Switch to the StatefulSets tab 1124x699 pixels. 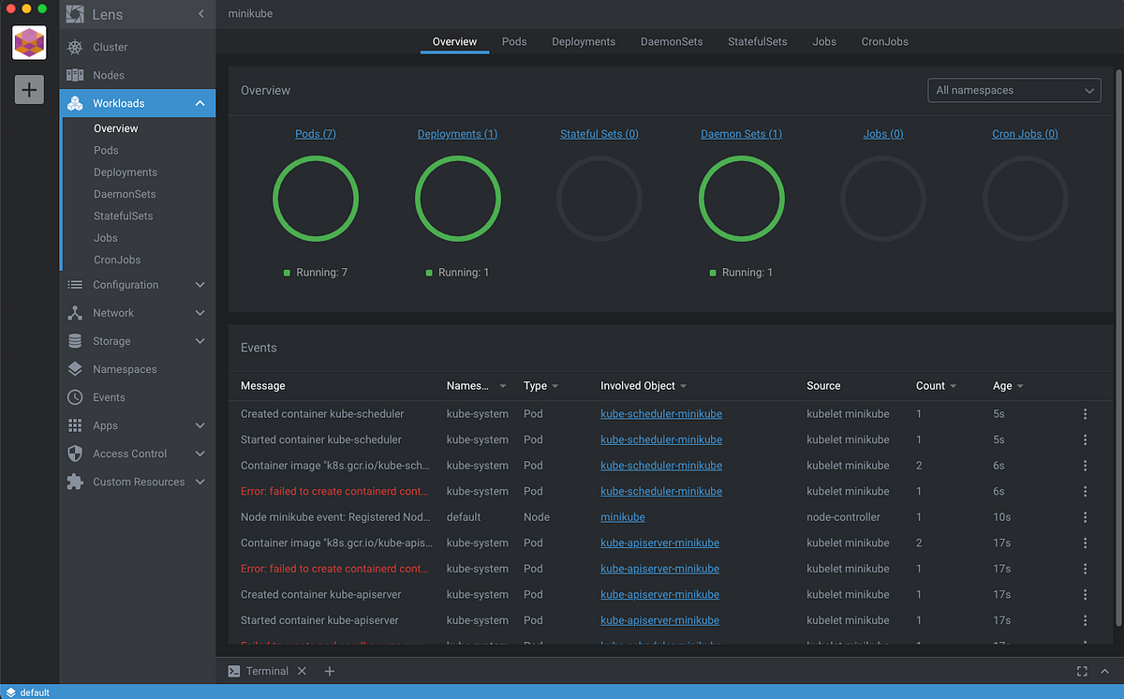(x=757, y=41)
